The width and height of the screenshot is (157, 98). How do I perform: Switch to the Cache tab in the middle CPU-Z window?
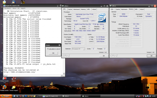(x=70, y=9)
